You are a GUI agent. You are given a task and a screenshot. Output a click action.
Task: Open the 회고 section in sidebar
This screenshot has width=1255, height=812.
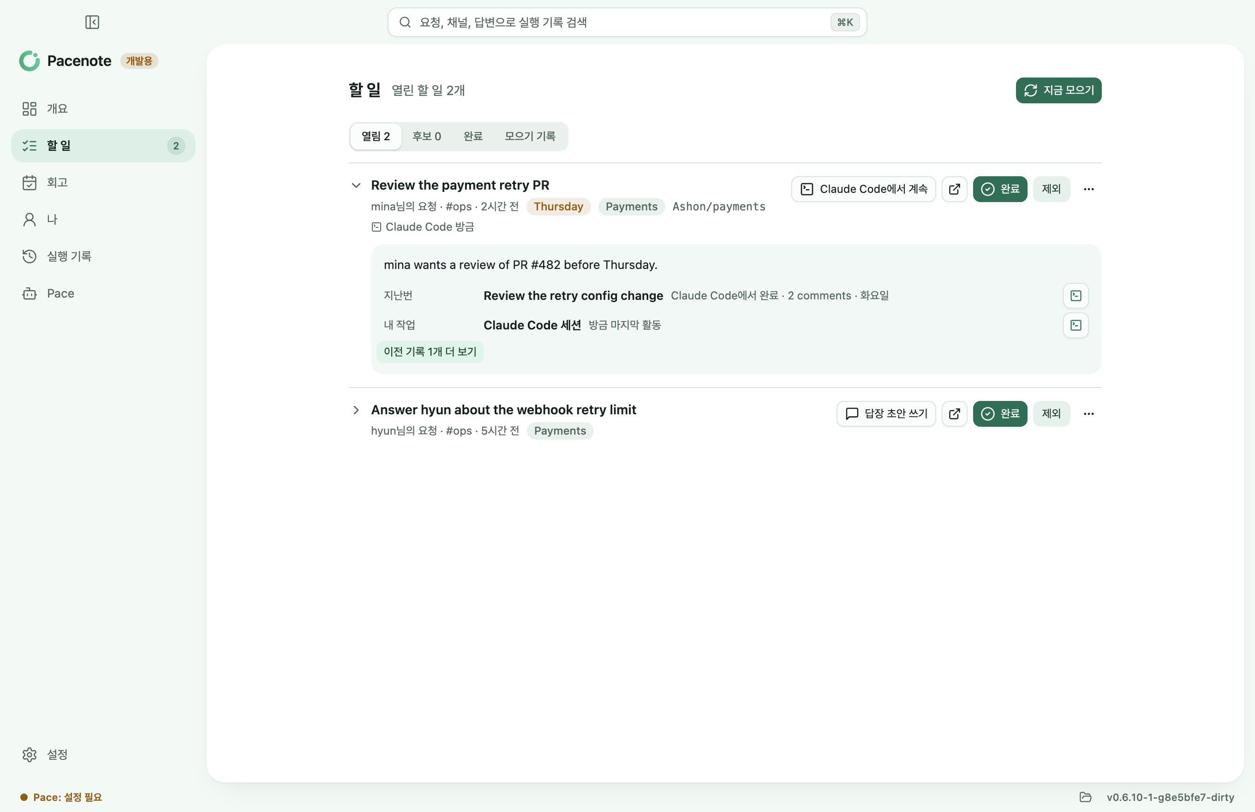[x=103, y=182]
